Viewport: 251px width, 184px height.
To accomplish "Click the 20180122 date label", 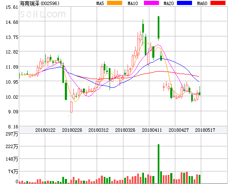I will pos(45,130).
